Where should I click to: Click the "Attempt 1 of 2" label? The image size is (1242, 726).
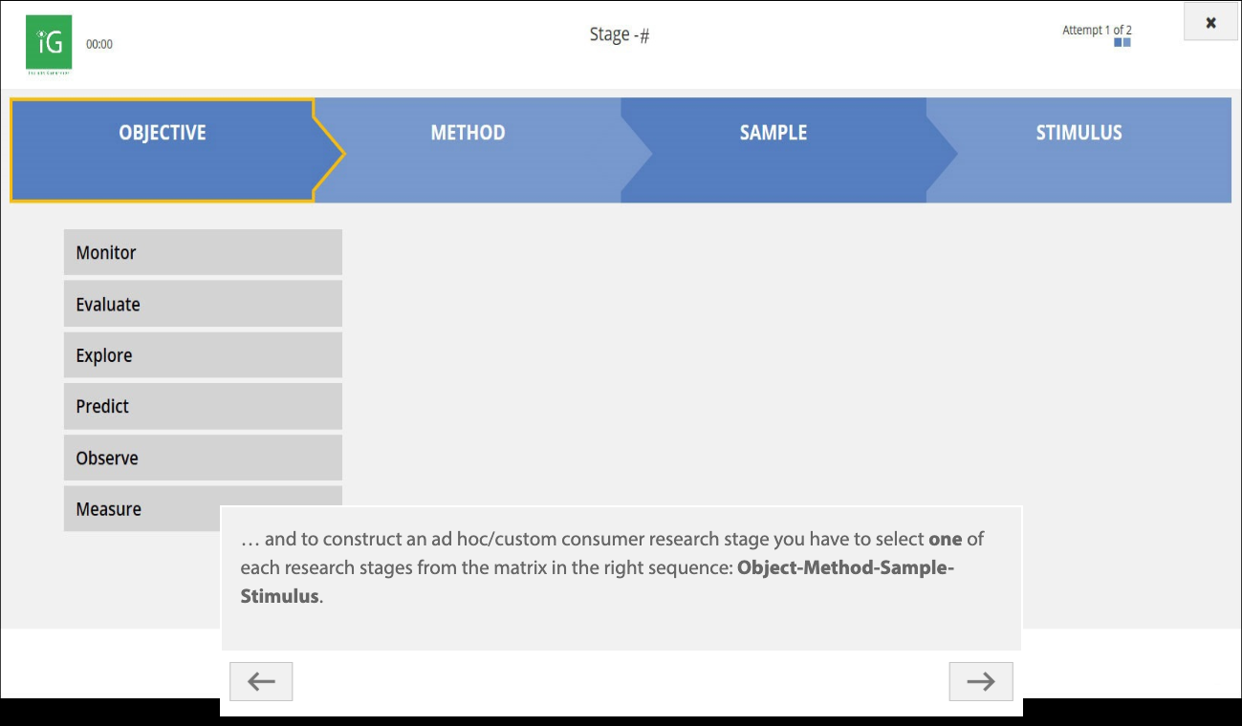1097,30
